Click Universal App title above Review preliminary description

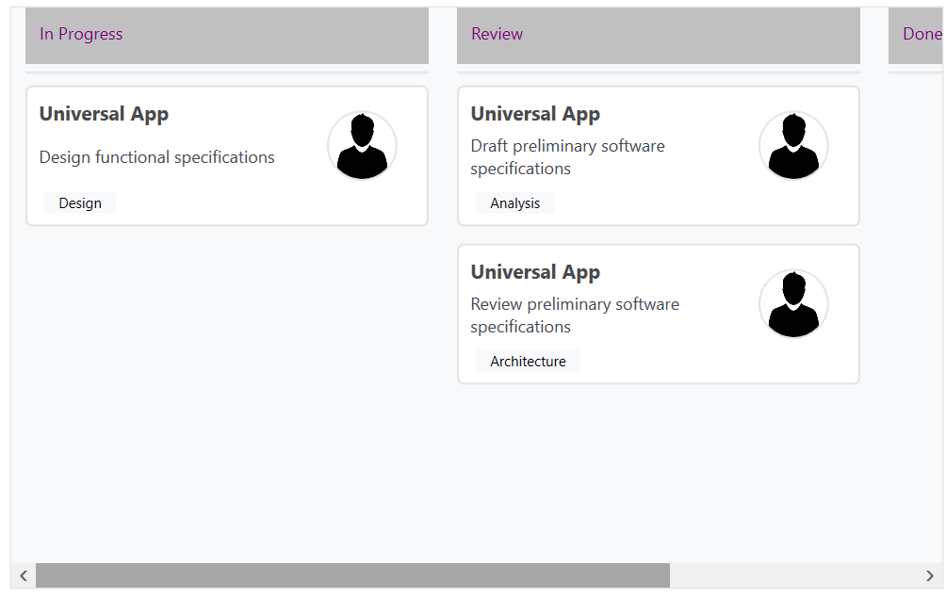(x=535, y=272)
